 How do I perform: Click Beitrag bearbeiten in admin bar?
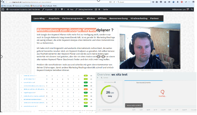pyautogui.click(x=84, y=9)
